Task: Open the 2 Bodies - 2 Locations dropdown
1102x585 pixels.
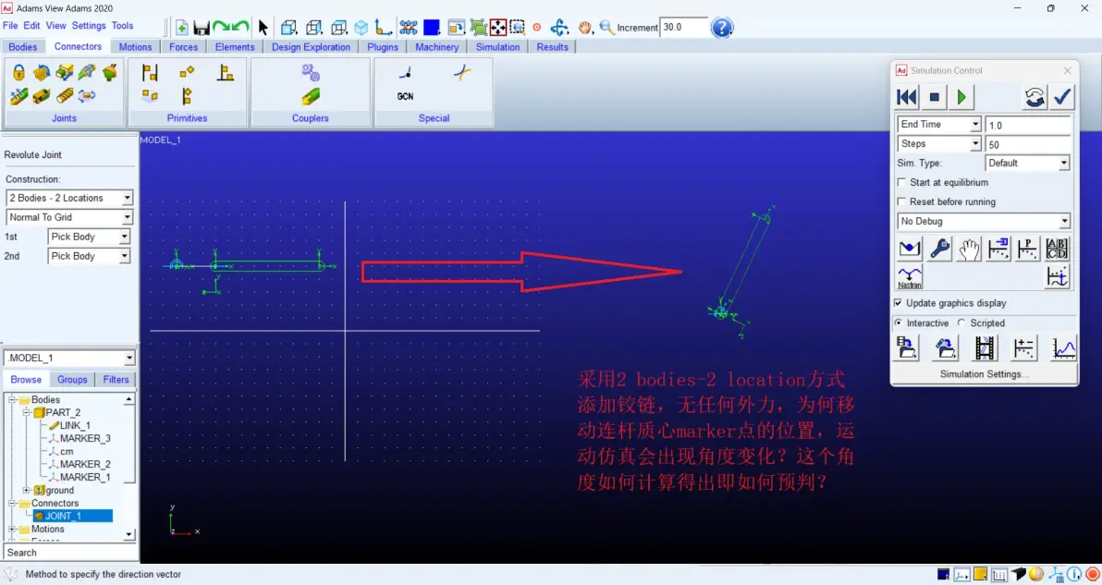Action: (68, 198)
